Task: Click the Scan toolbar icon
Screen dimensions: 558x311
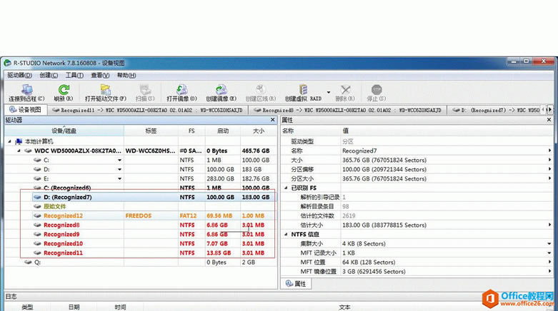Action: (x=145, y=90)
